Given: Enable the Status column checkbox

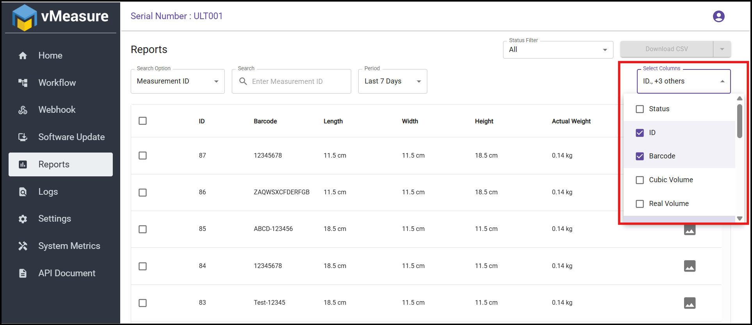Looking at the screenshot, I should click(640, 109).
